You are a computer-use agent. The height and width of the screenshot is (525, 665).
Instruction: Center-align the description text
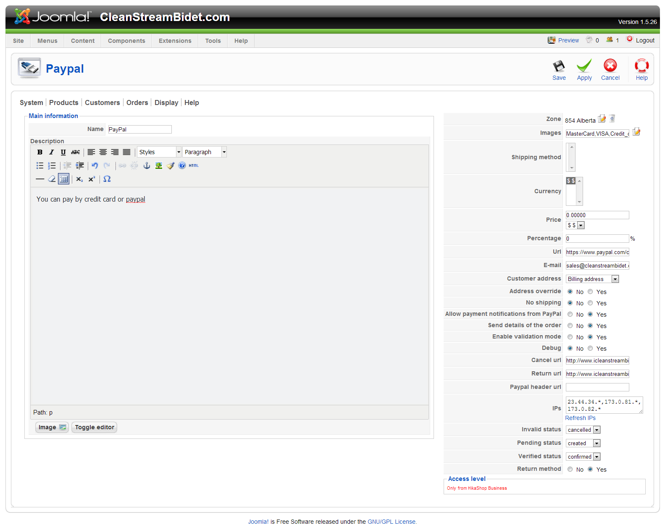coord(103,152)
